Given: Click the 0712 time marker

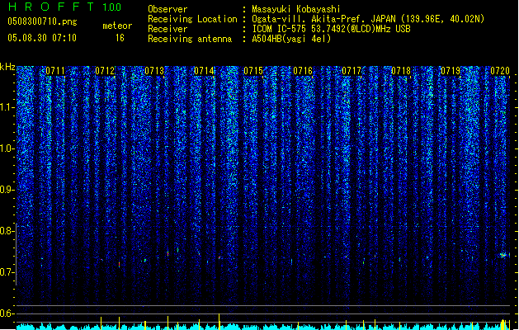Looking at the screenshot, I should [x=105, y=71].
